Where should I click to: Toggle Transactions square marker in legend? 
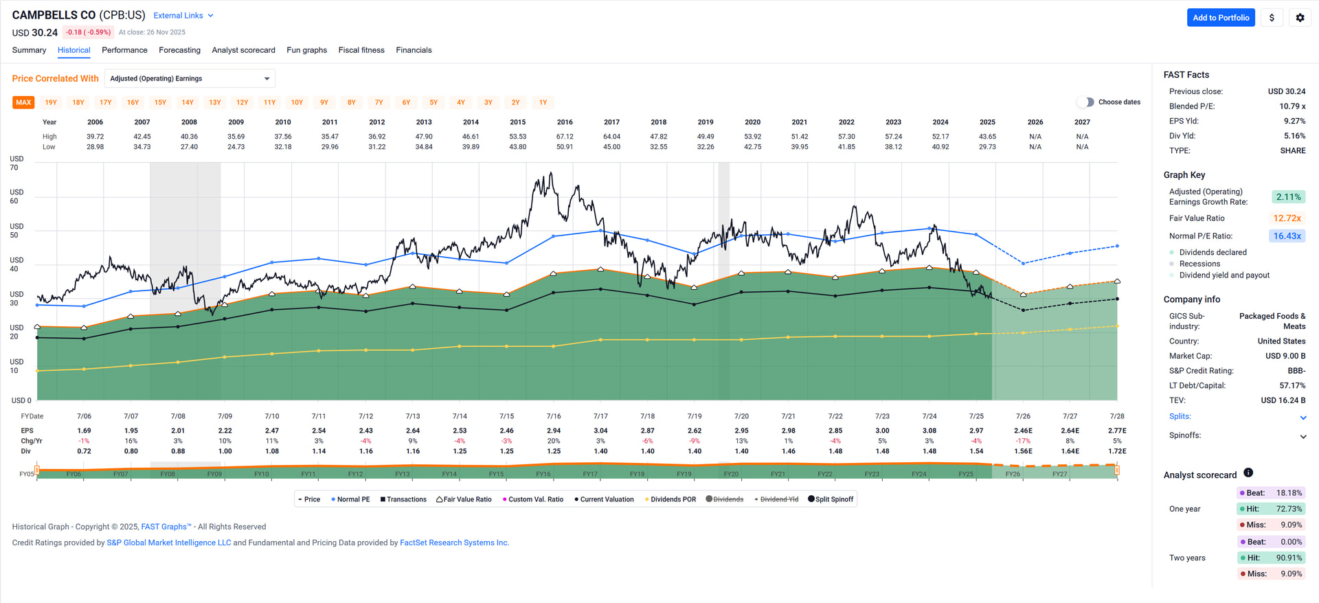tap(383, 499)
